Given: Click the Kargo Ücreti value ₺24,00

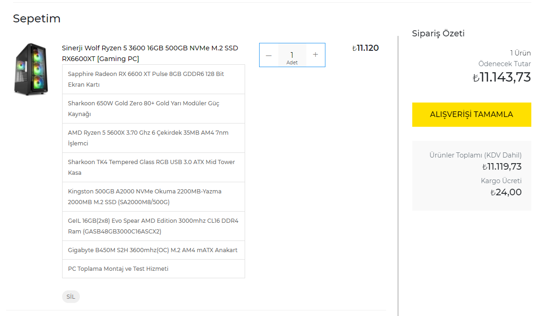Looking at the screenshot, I should [x=506, y=192].
